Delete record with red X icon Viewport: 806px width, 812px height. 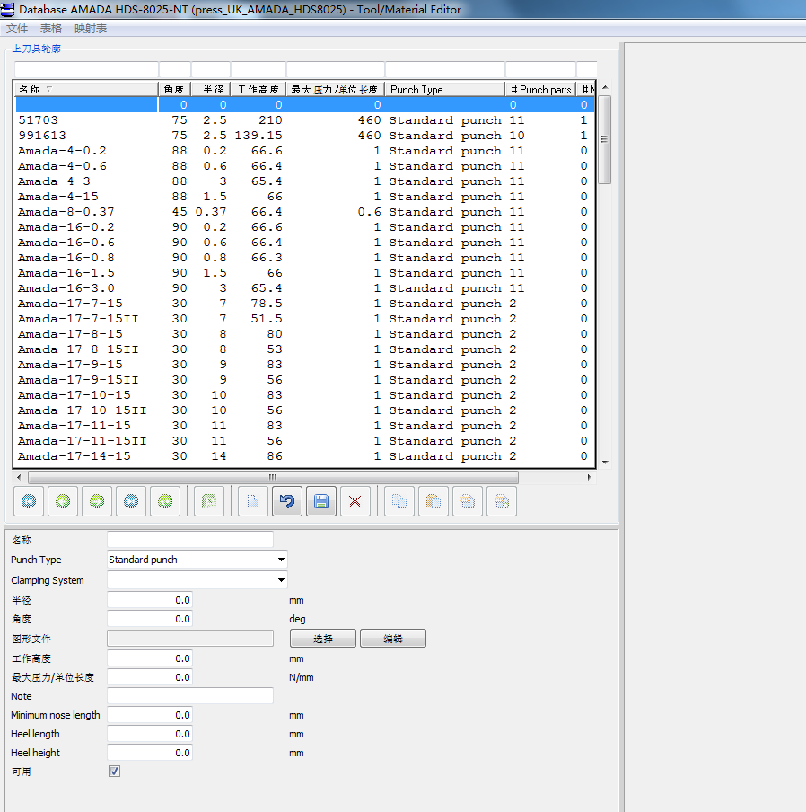pyautogui.click(x=355, y=501)
